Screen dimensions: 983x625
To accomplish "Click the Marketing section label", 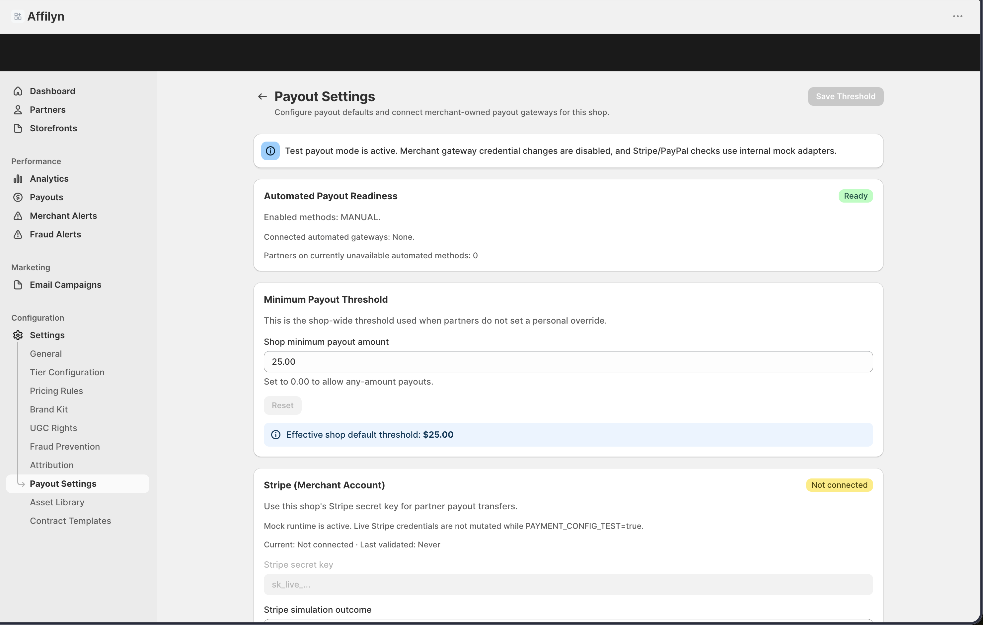I will (31, 267).
